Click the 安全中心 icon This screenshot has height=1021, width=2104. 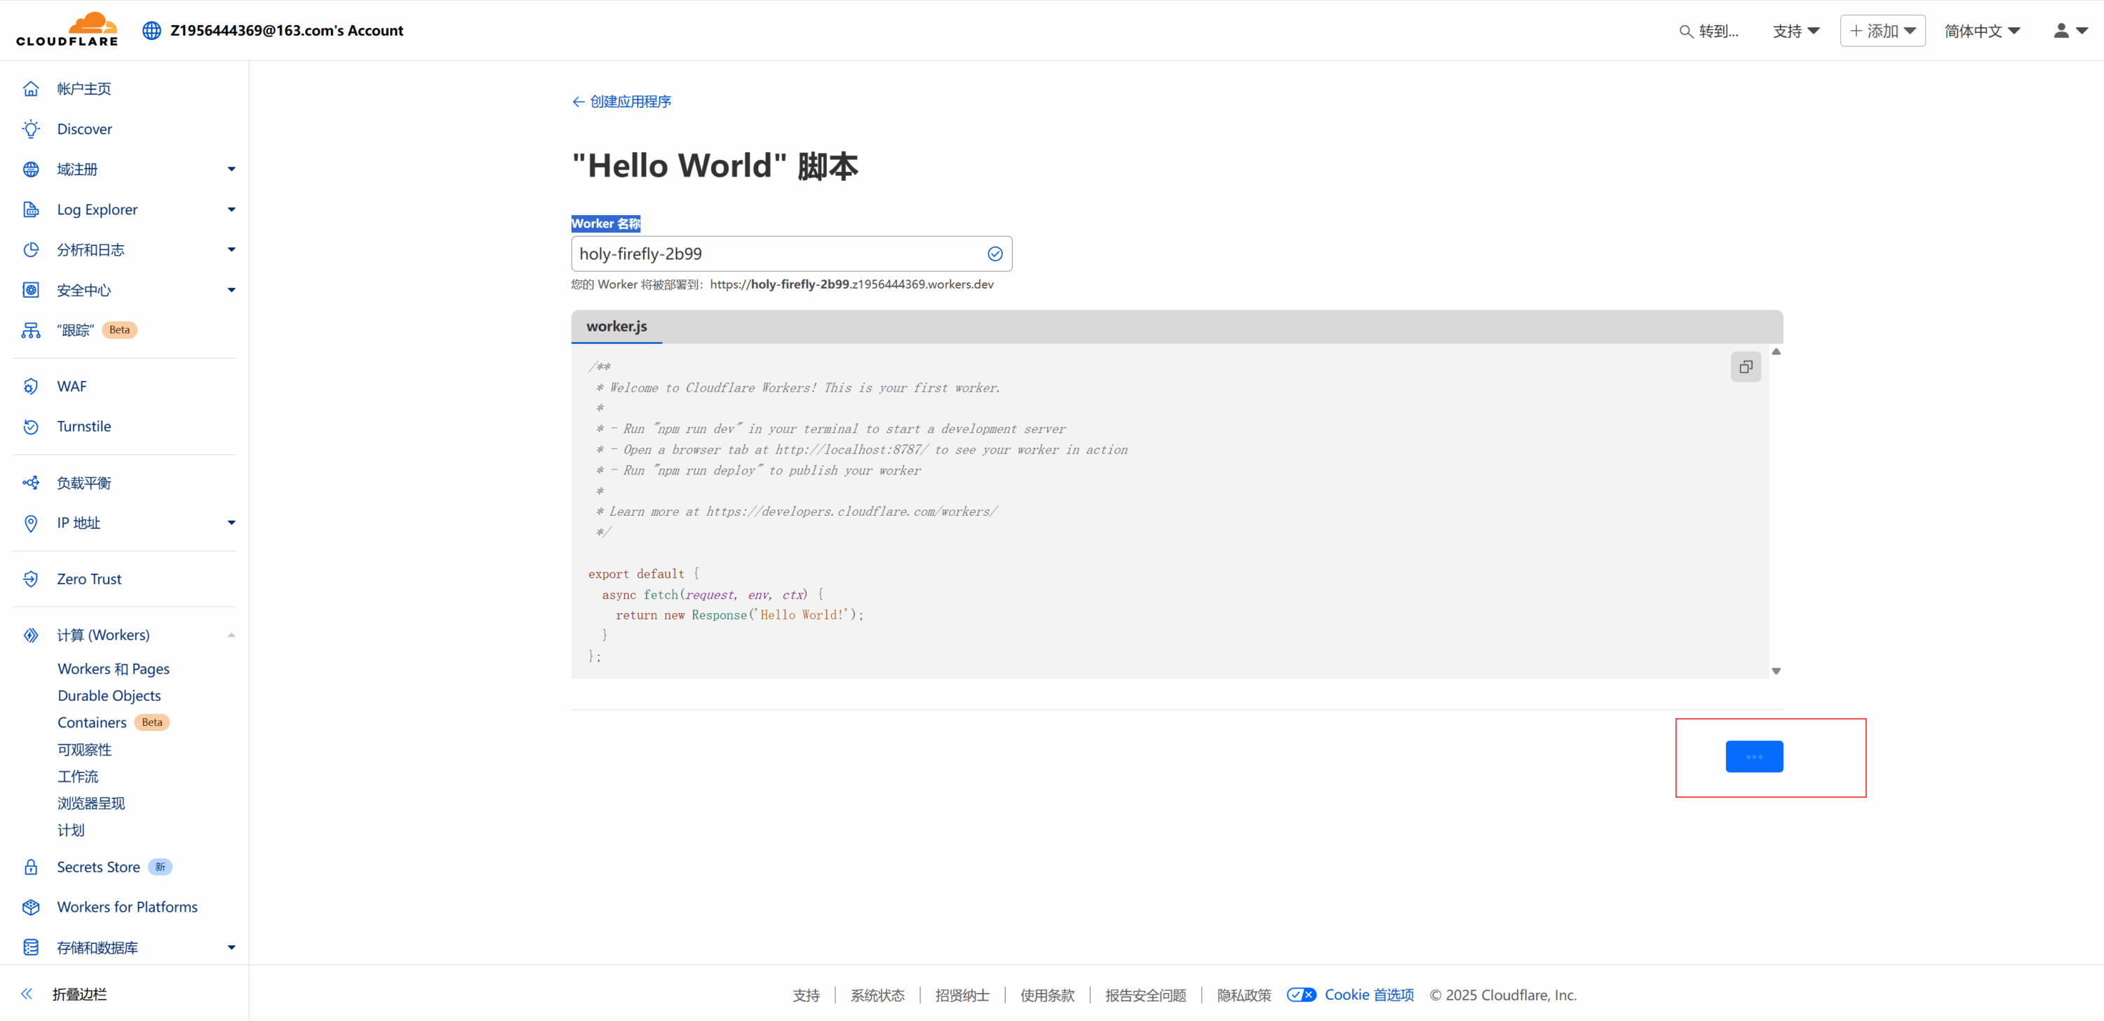click(31, 289)
